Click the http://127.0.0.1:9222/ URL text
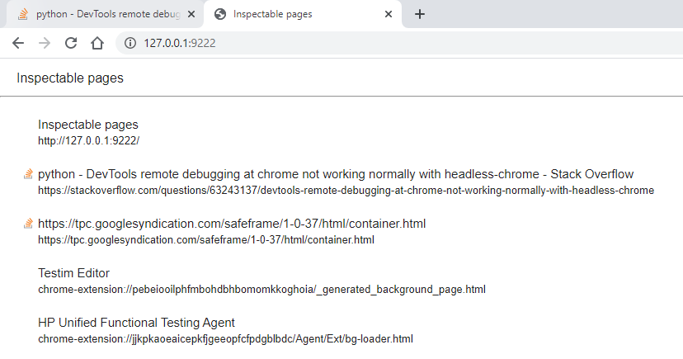 [88, 141]
